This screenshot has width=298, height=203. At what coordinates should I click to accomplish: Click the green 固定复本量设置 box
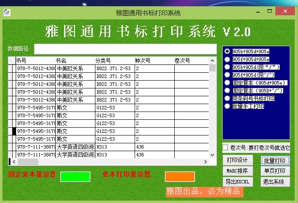point(75,176)
